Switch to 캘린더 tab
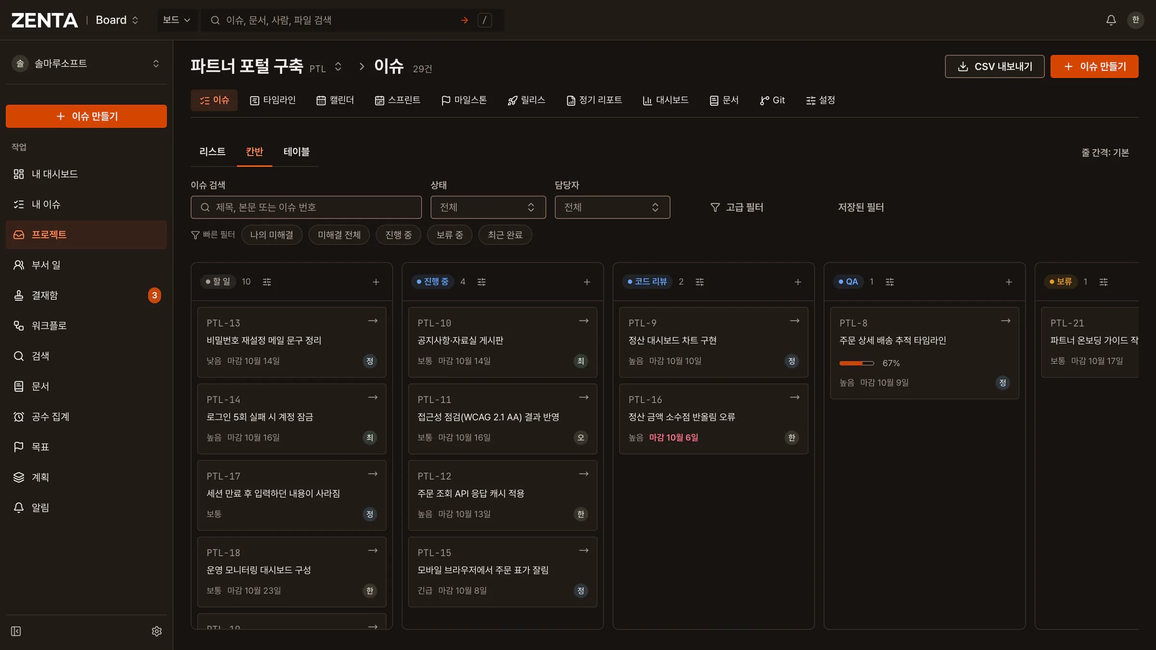 335,100
